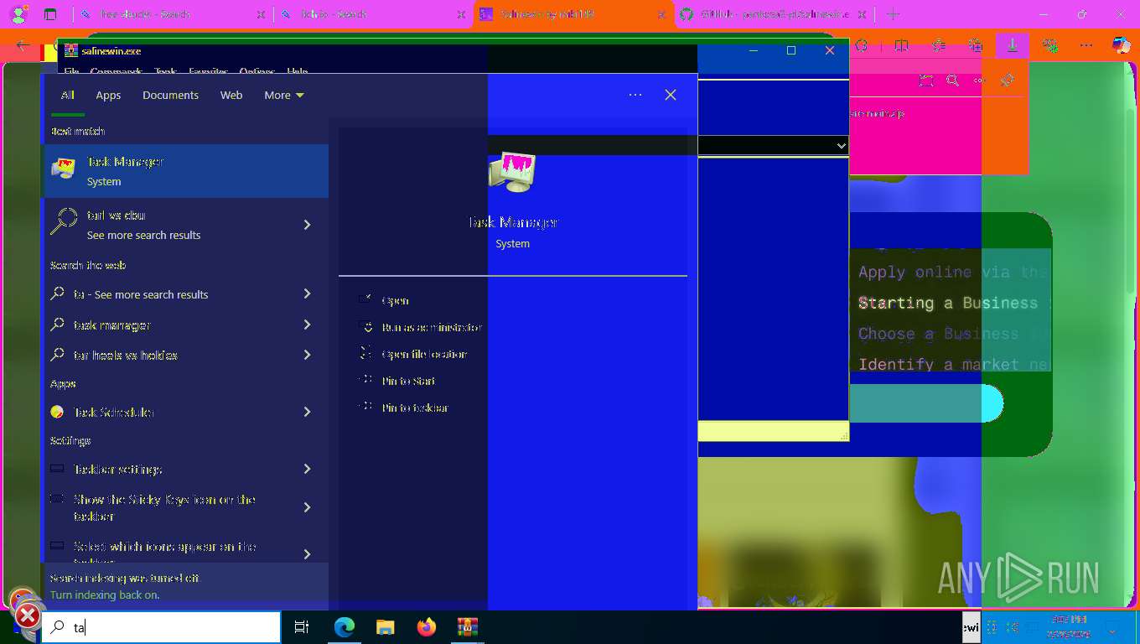
Task: Open Firefox from taskbar
Action: 427,627
